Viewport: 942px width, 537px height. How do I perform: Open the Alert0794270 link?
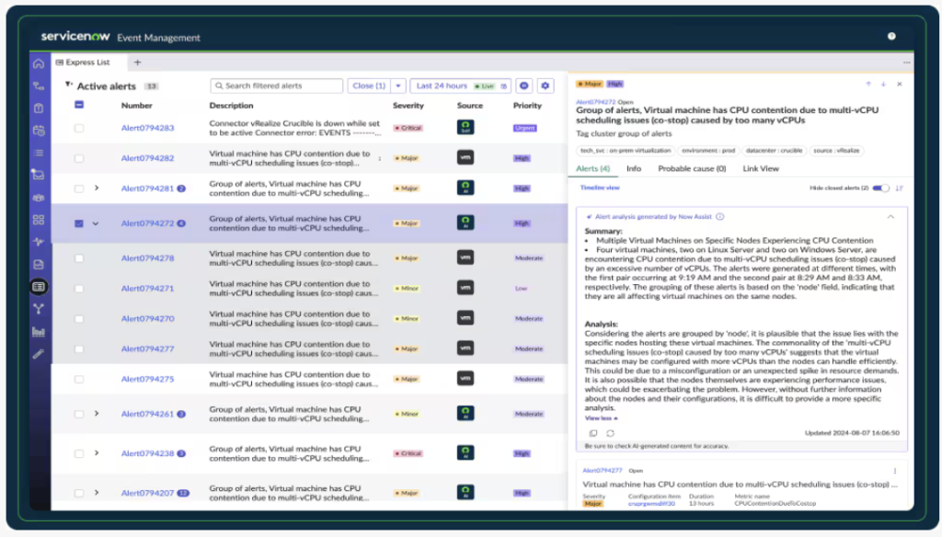(x=147, y=319)
